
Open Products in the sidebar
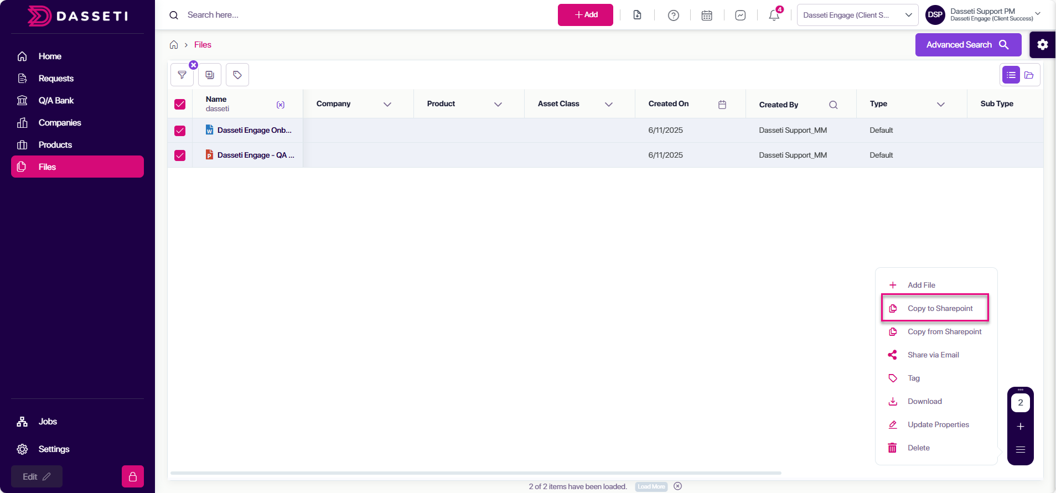click(77, 144)
